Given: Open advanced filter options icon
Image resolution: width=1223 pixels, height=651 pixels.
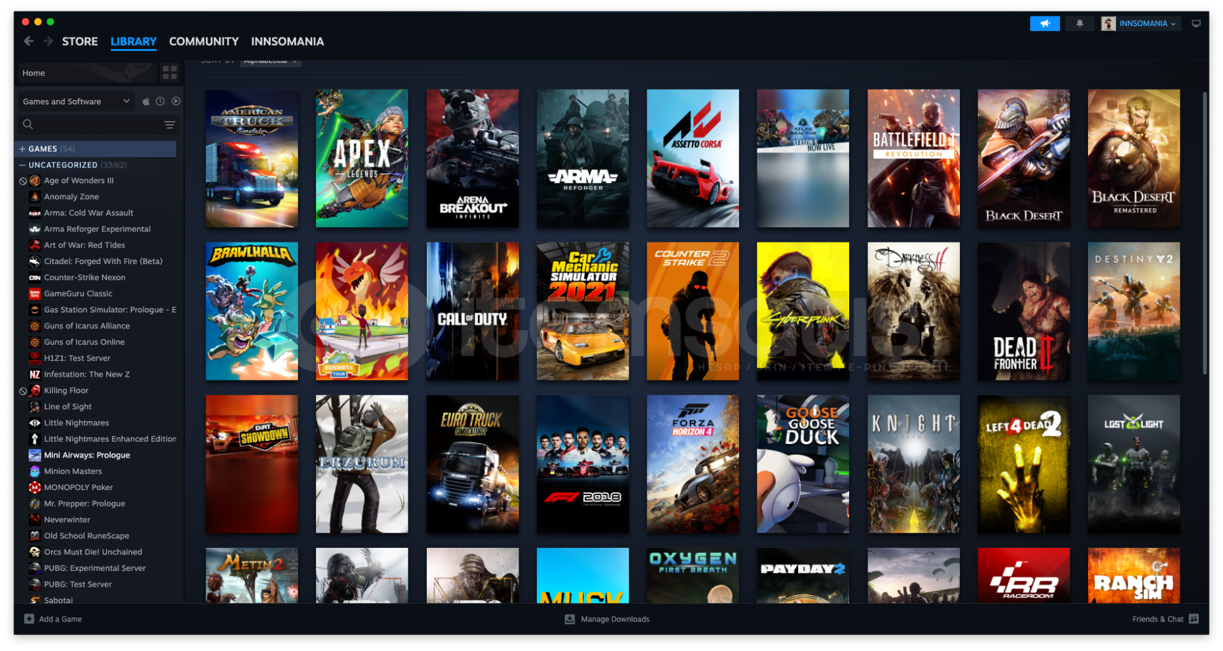Looking at the screenshot, I should [x=169, y=125].
